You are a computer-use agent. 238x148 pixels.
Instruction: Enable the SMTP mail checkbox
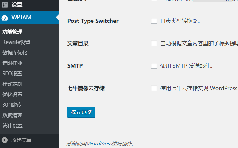[154, 66]
